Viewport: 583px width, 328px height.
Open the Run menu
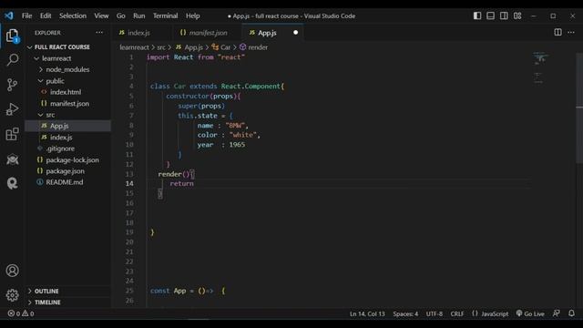[139, 15]
